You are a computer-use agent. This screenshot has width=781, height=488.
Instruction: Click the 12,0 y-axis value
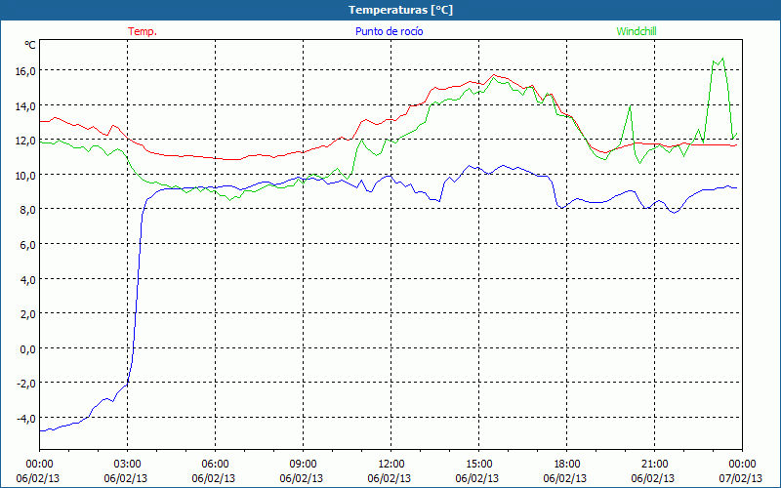pos(25,141)
